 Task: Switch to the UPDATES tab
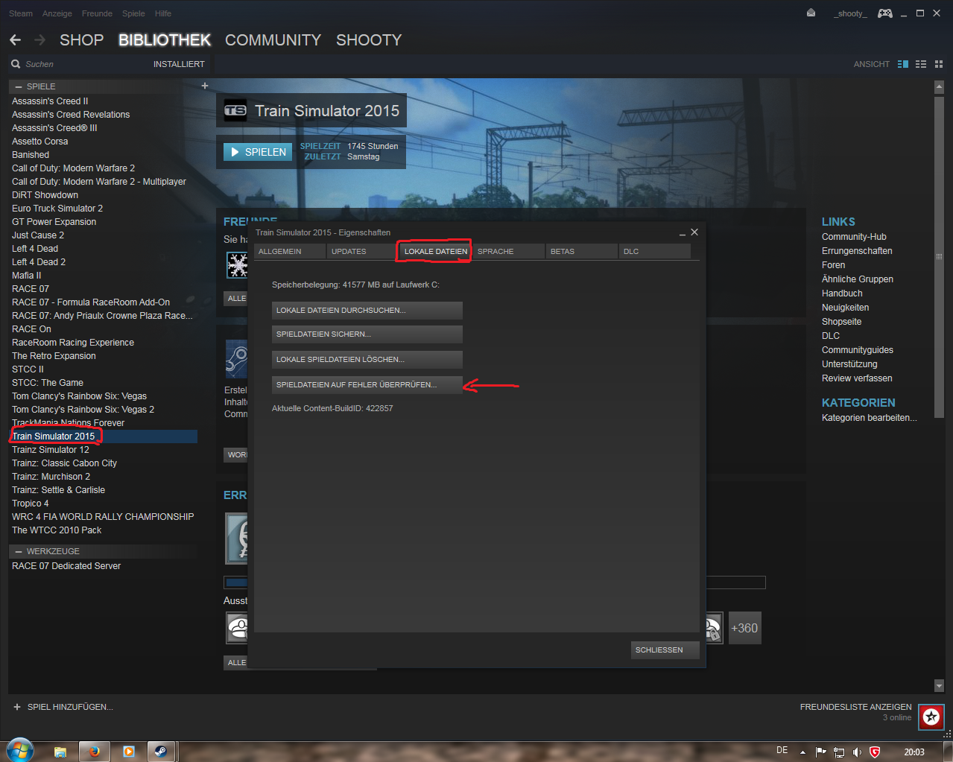tap(362, 252)
